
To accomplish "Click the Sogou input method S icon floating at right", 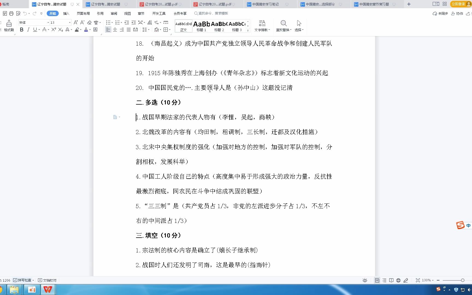I will [460, 225].
